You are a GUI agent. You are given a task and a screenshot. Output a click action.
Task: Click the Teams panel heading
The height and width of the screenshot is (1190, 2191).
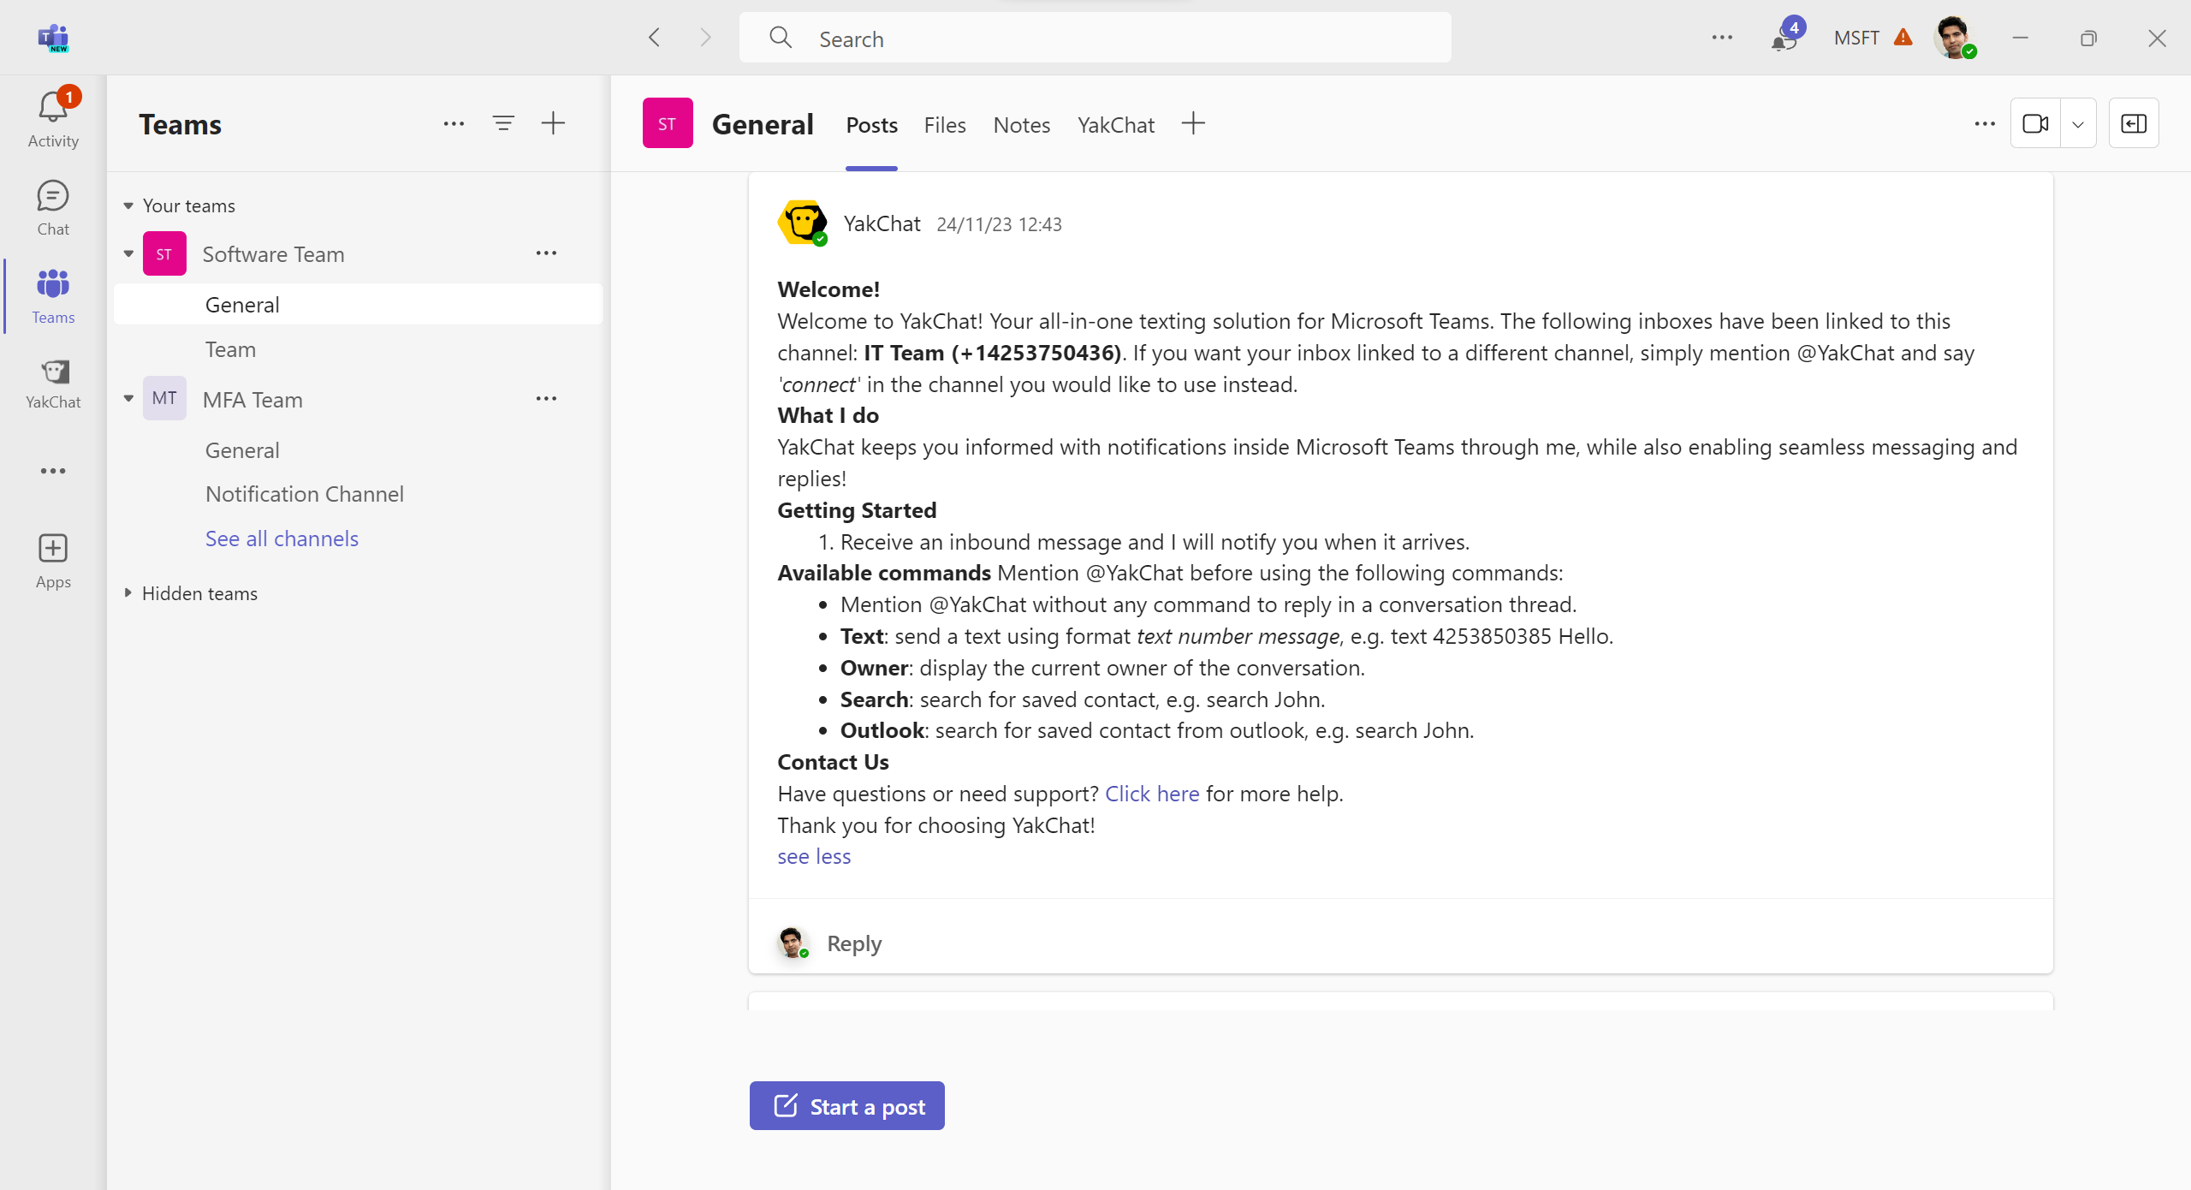click(x=181, y=124)
